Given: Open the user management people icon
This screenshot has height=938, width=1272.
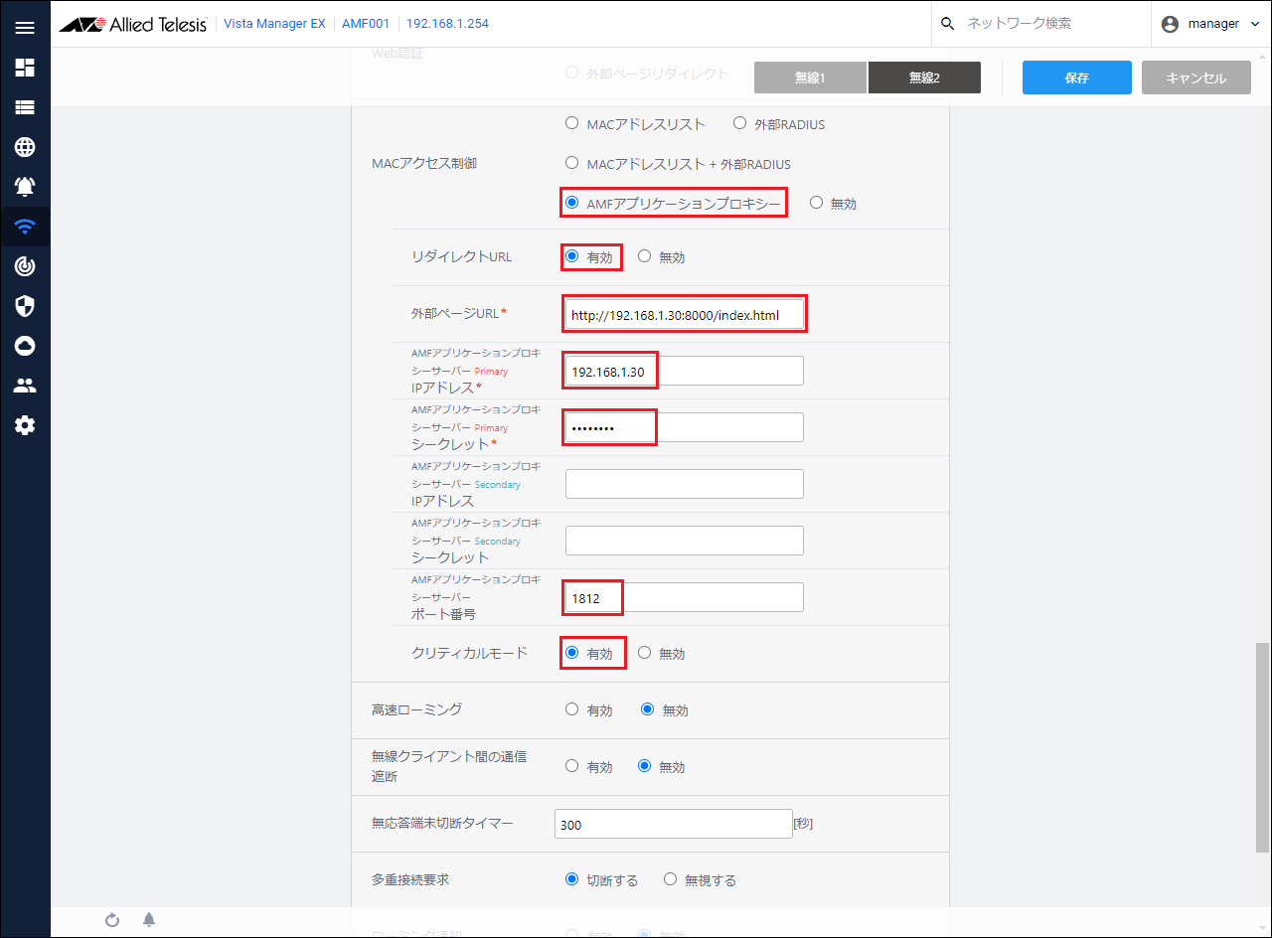Looking at the screenshot, I should pyautogui.click(x=25, y=386).
